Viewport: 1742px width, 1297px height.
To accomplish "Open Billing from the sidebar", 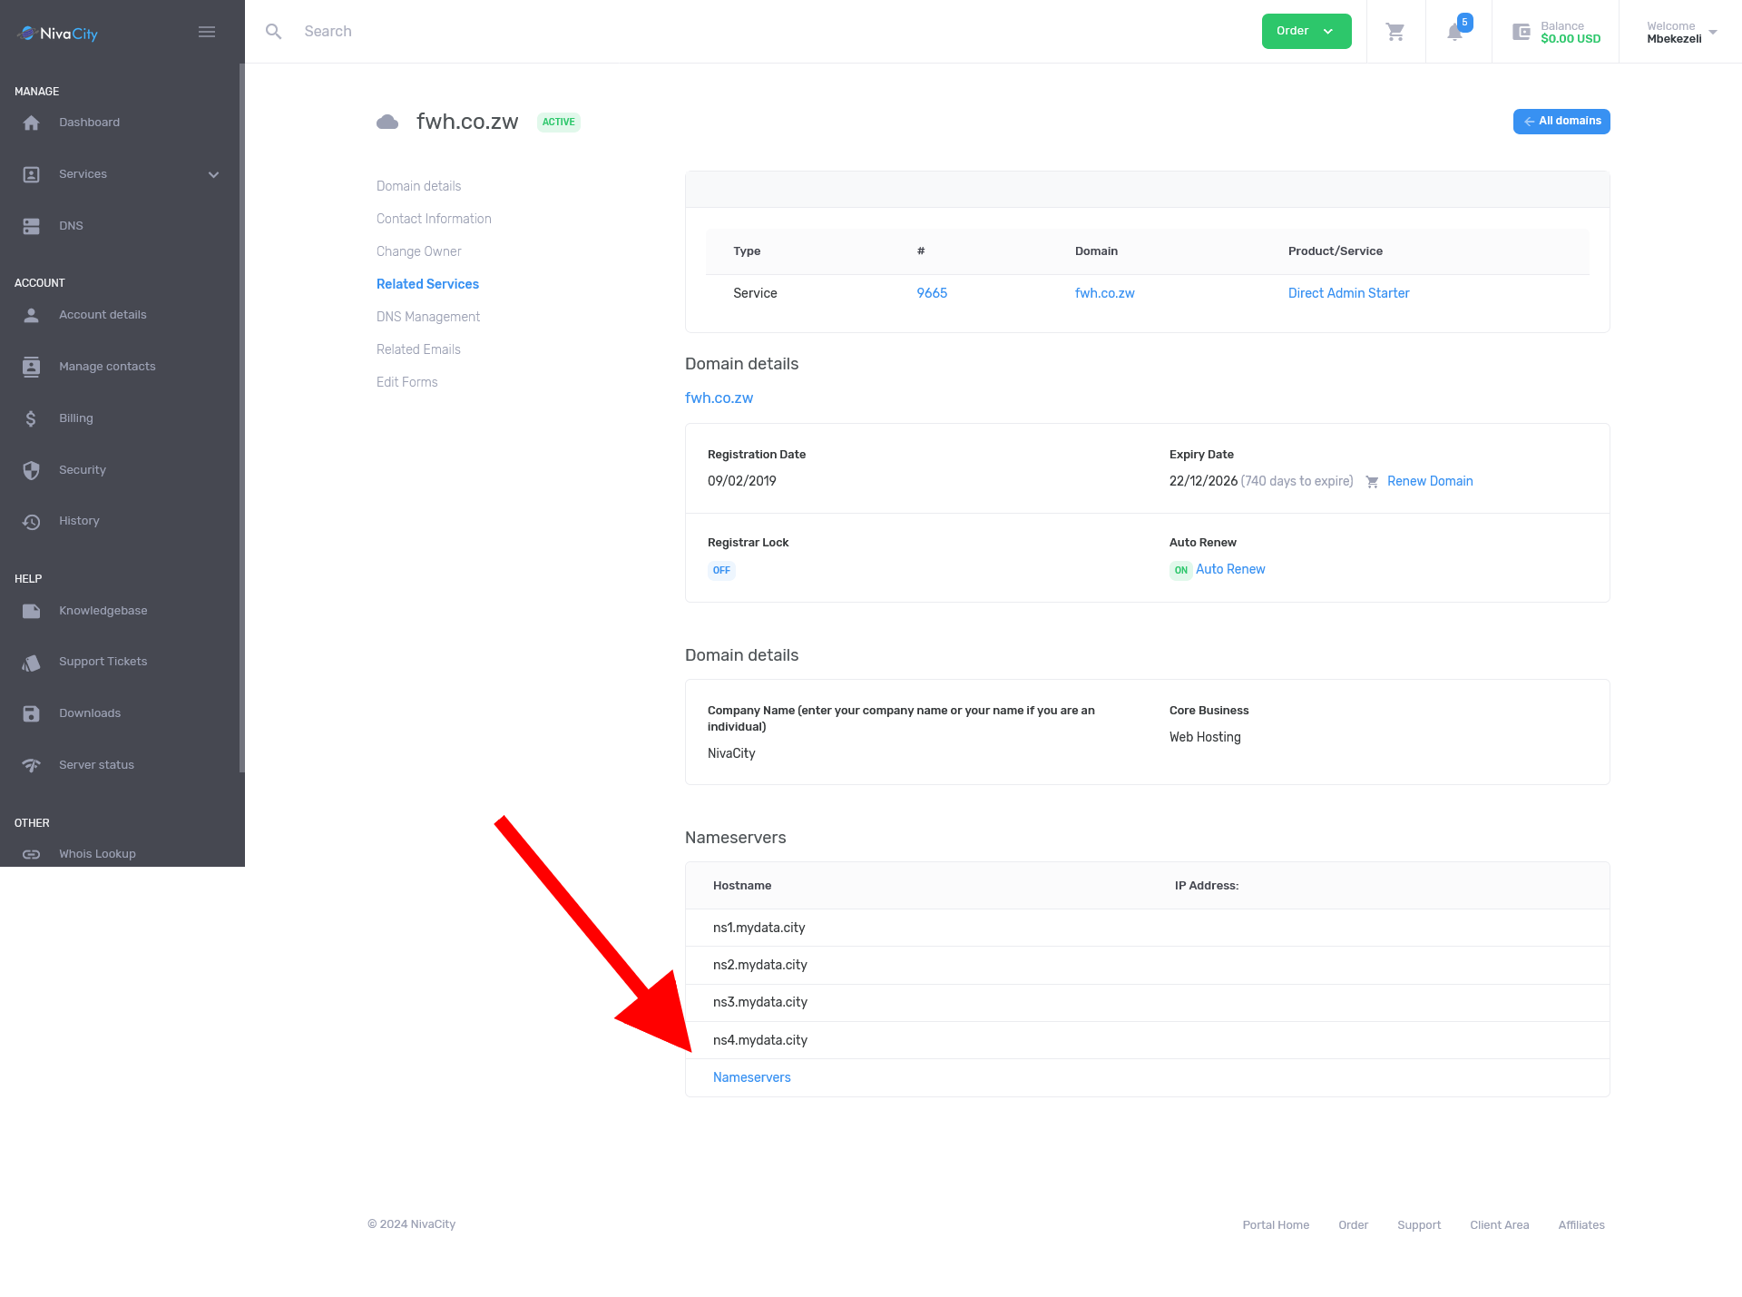I will (x=75, y=418).
